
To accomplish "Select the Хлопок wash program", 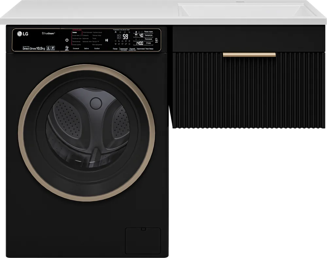I will [75, 32].
